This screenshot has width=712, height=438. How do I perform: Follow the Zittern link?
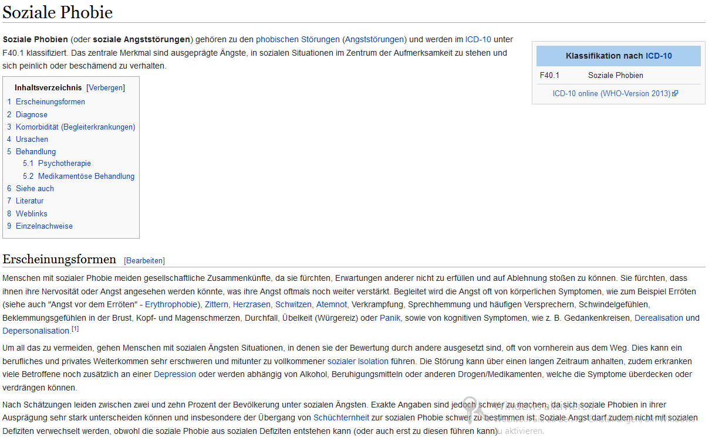click(x=217, y=304)
